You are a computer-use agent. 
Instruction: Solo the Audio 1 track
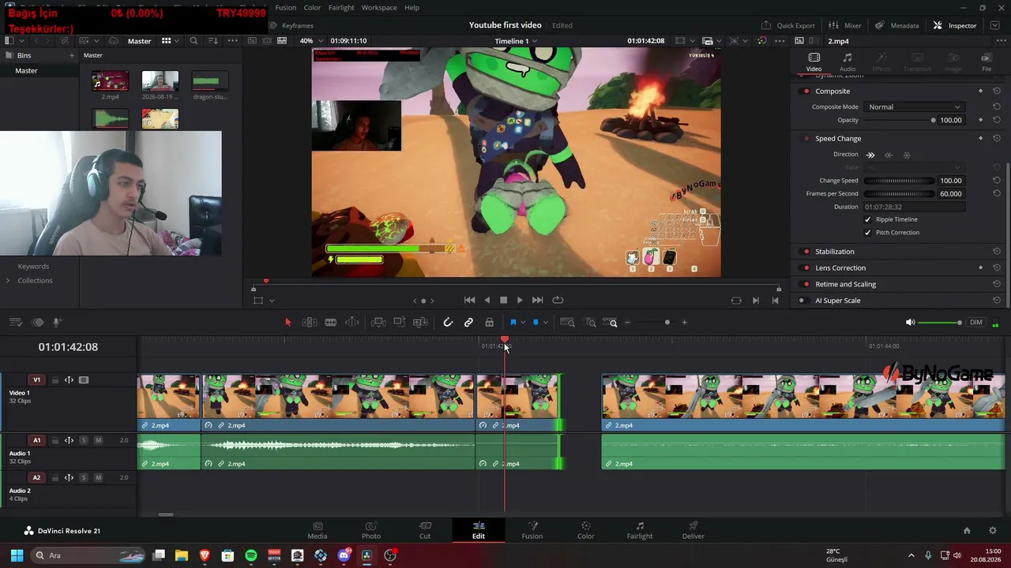coord(84,440)
